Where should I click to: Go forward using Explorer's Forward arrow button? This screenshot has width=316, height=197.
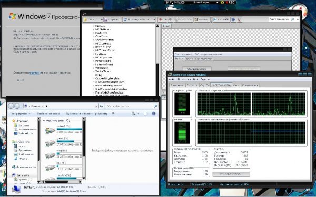click(17, 106)
